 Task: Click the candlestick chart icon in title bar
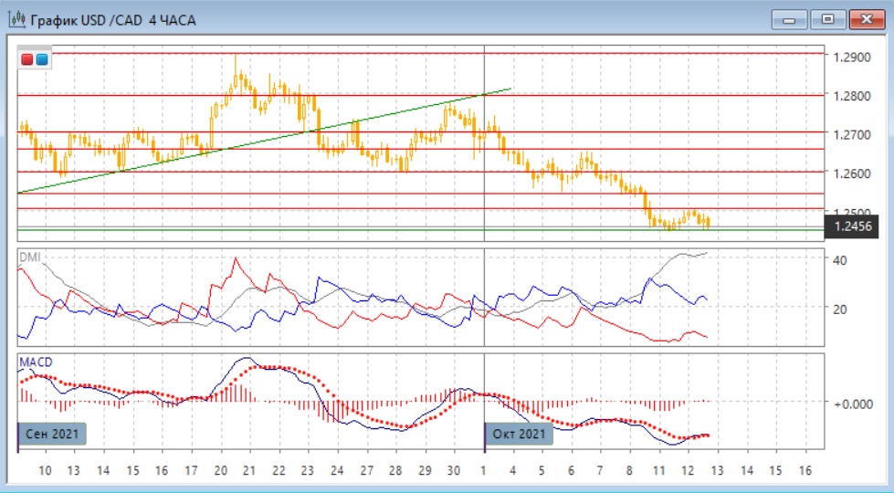[16, 19]
